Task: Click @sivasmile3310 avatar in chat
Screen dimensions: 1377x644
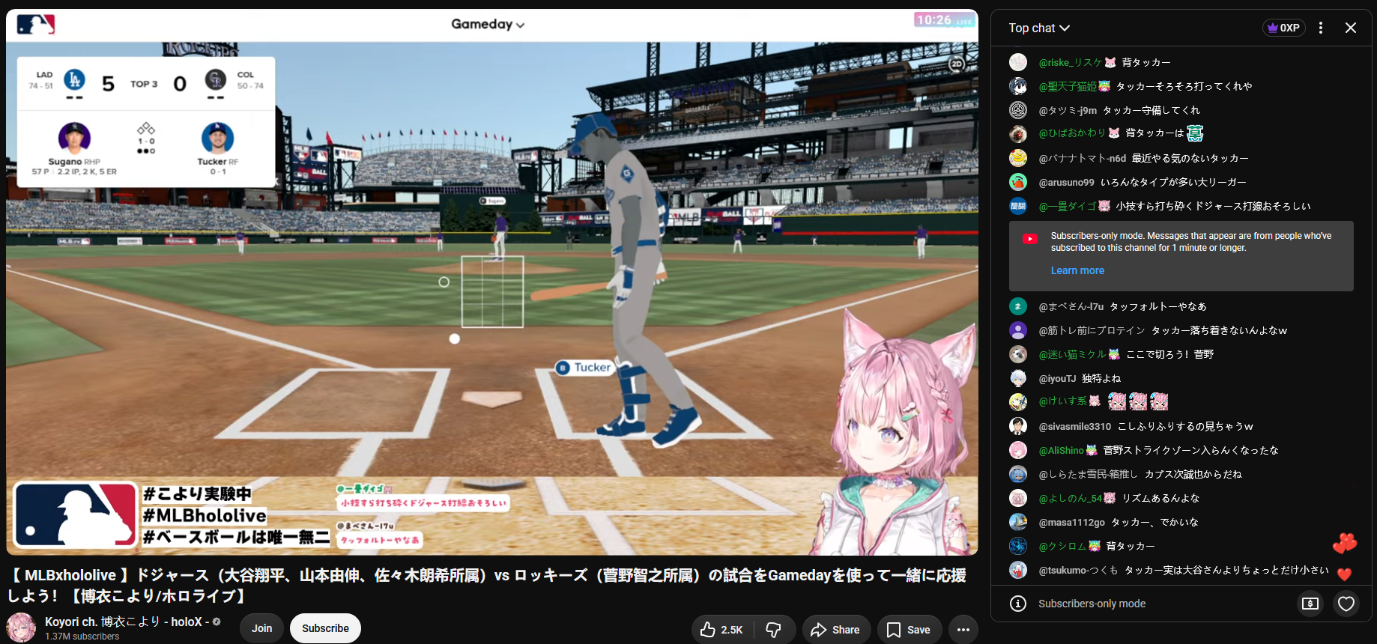Action: pos(1018,426)
